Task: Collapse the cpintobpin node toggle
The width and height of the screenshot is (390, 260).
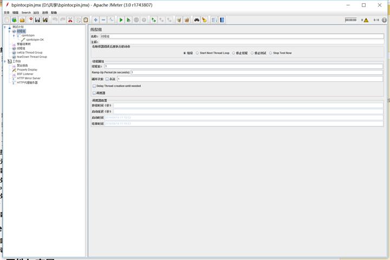Action: tap(14, 36)
